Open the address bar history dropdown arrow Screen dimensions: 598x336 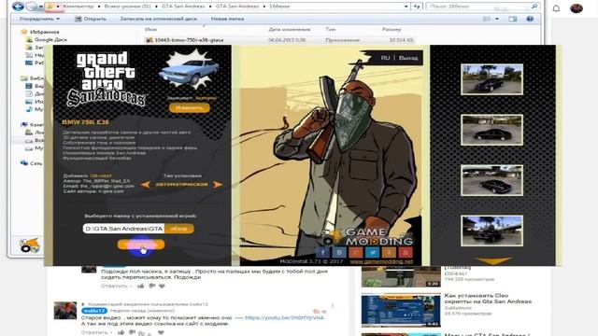tap(406, 7)
